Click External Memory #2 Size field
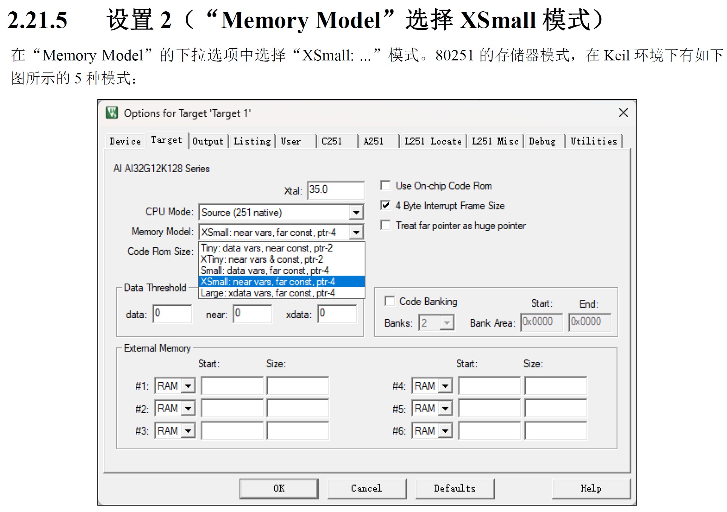Image resolution: width=727 pixels, height=512 pixels. pos(297,408)
